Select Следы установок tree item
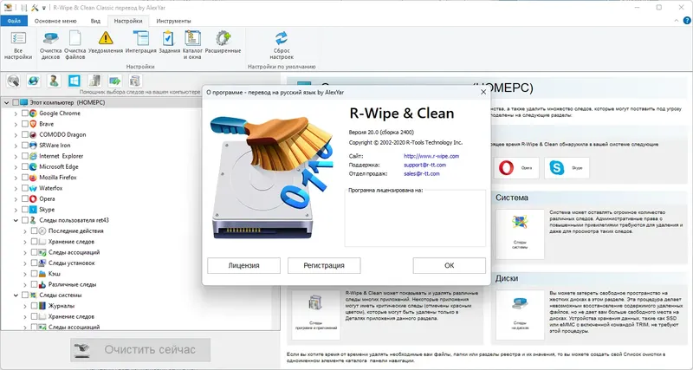Screen dimensions: 693x370 [72, 263]
